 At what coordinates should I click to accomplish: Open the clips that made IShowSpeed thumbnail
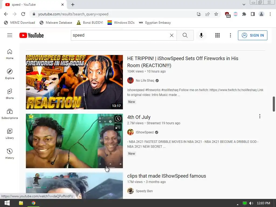(x=74, y=186)
